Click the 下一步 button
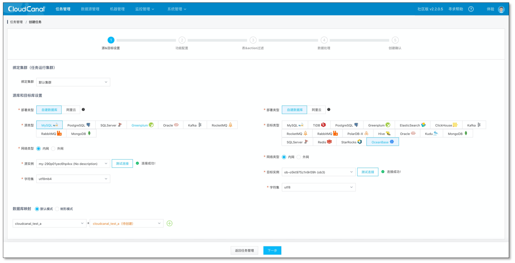Screen dimensions: 515x263 point(272,251)
